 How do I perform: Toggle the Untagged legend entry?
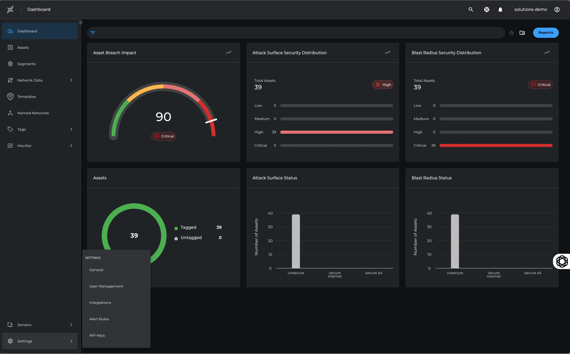[x=191, y=238]
